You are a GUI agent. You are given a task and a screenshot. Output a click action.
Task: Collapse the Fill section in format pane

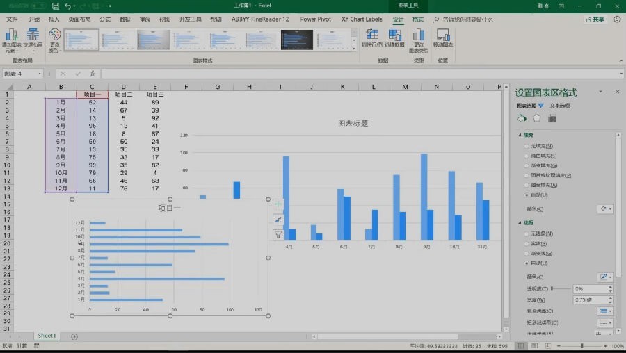[520, 135]
